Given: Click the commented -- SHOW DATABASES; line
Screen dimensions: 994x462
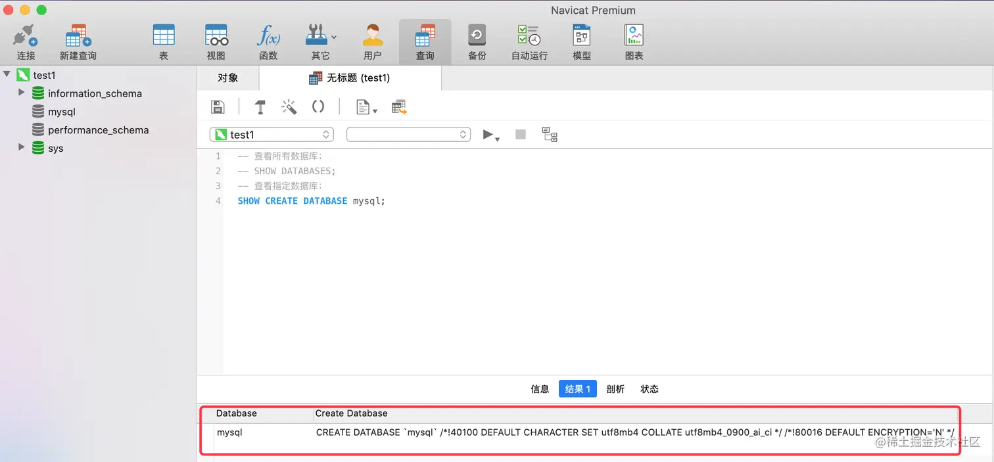Looking at the screenshot, I should tap(287, 171).
